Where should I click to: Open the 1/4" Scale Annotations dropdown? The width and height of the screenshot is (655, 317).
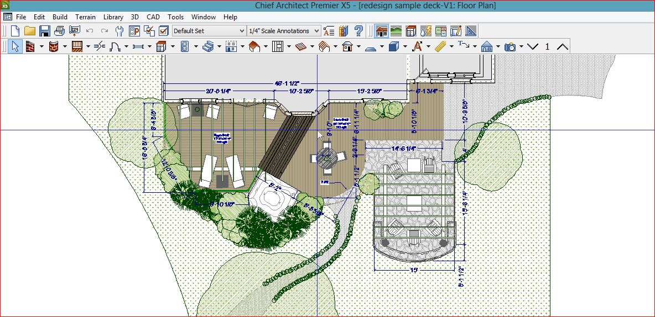[284, 31]
